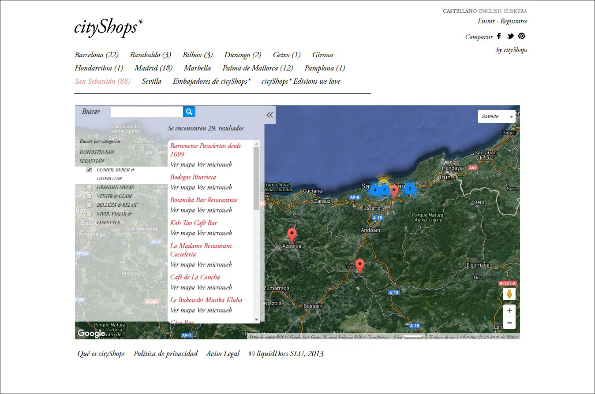
Task: Check VIVIR, VIAJAR & LIFESTYLE category
Action: [89, 214]
